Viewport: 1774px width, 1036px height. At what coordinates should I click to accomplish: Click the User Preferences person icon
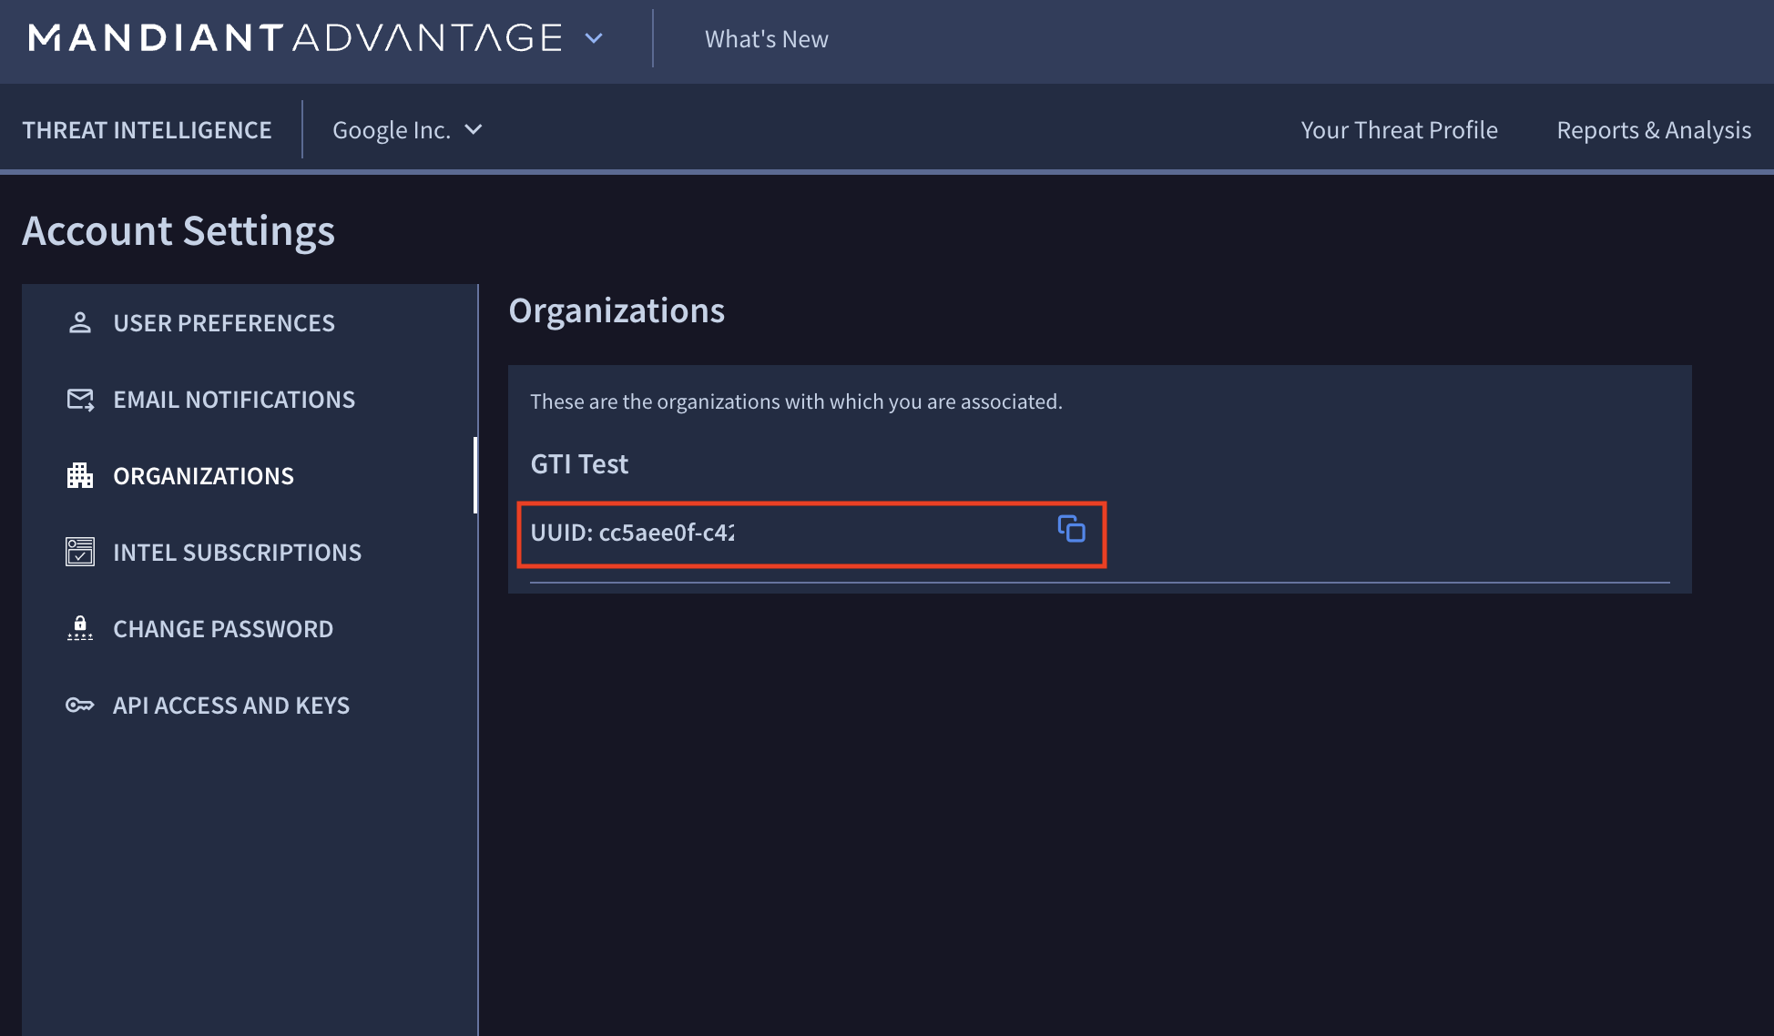(x=80, y=322)
